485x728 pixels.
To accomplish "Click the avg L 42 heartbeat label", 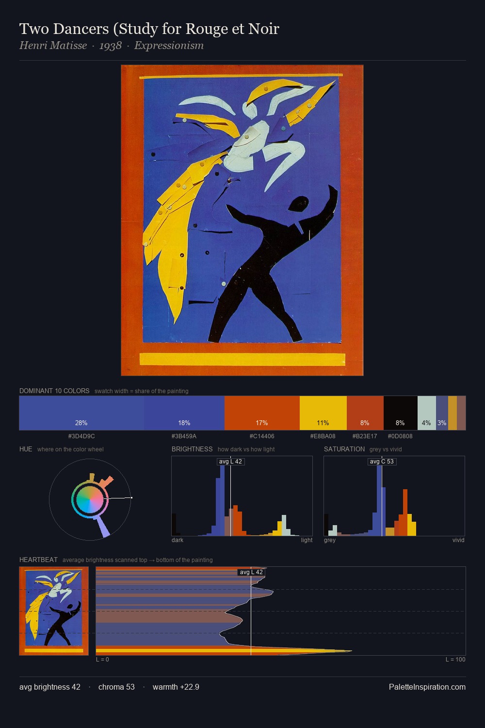I will coord(251,572).
